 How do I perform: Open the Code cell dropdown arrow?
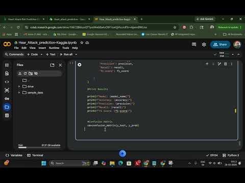[x=41, y=54]
